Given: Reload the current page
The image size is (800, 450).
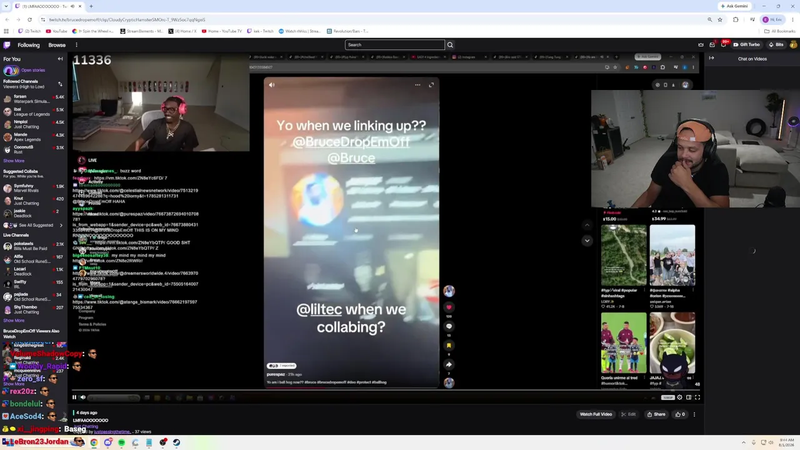Looking at the screenshot, I should (x=29, y=19).
